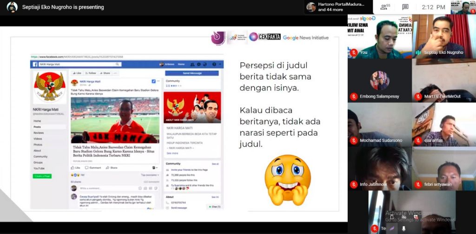Image resolution: width=476 pixels, height=234 pixels.
Task: Select Home in the page sidebar
Action: 37,121
